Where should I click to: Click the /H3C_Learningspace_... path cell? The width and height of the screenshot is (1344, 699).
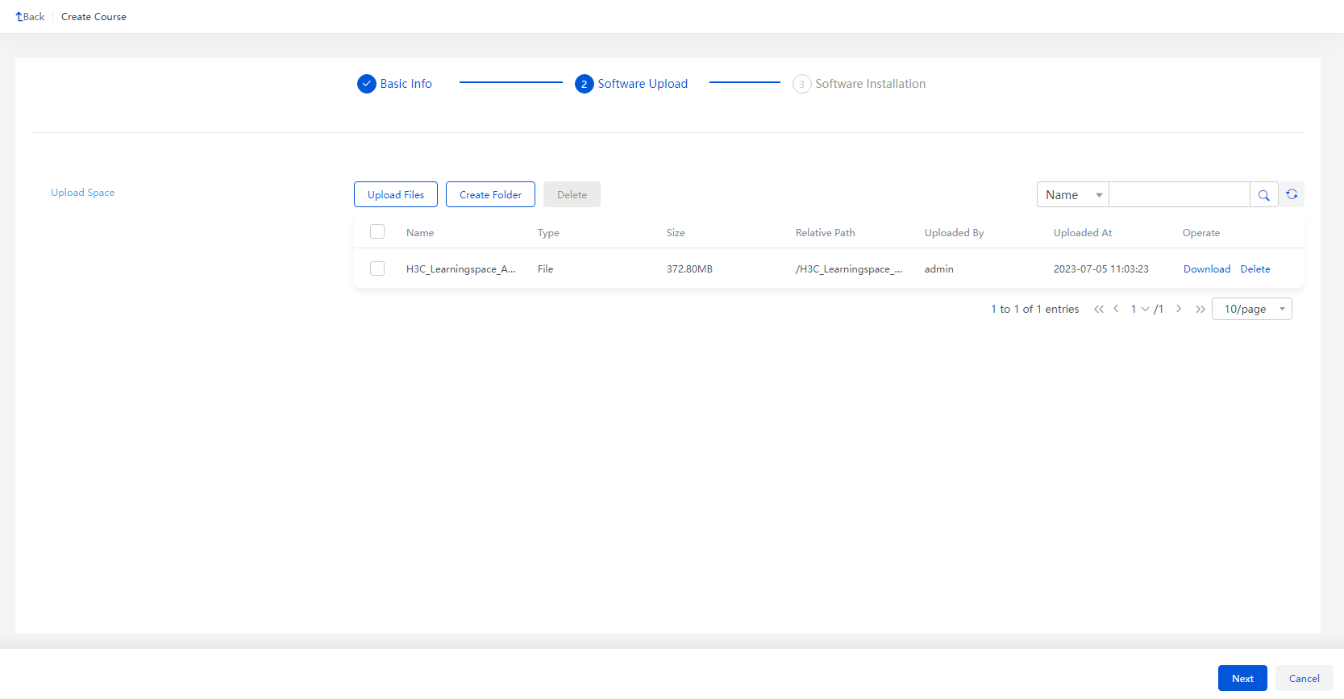pyautogui.click(x=849, y=269)
